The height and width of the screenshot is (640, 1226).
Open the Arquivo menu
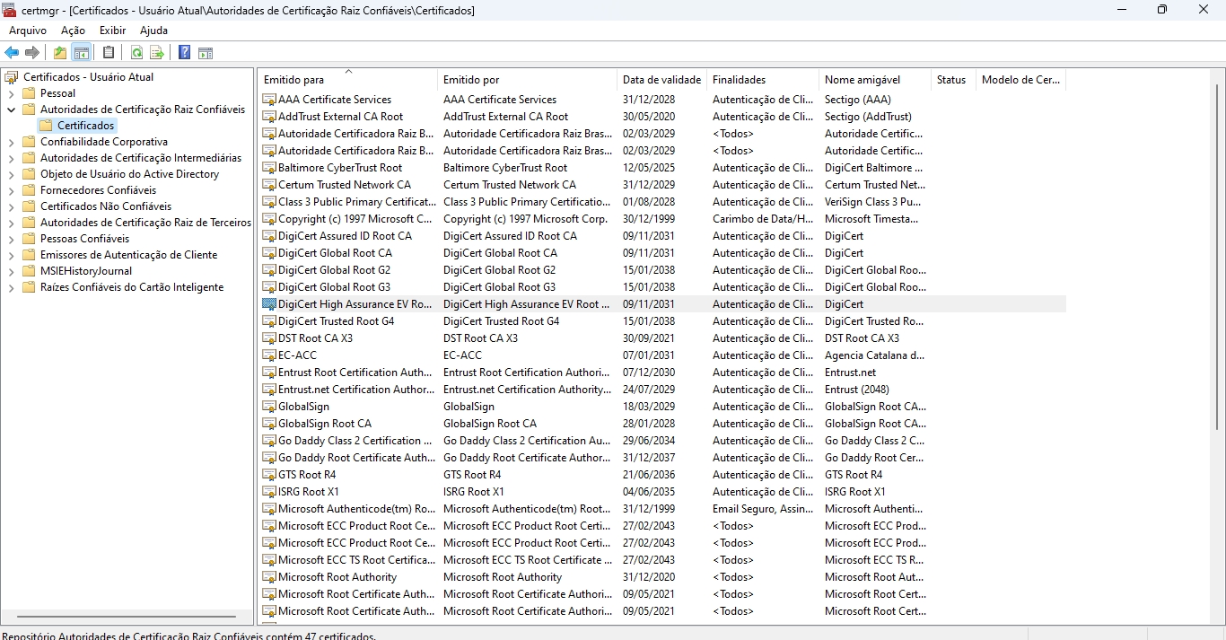pos(28,31)
